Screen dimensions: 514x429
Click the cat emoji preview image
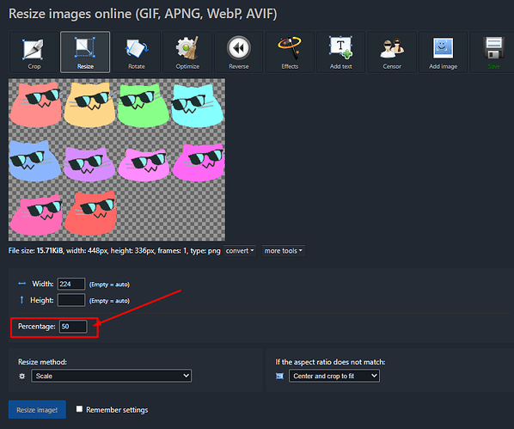pyautogui.click(x=117, y=159)
